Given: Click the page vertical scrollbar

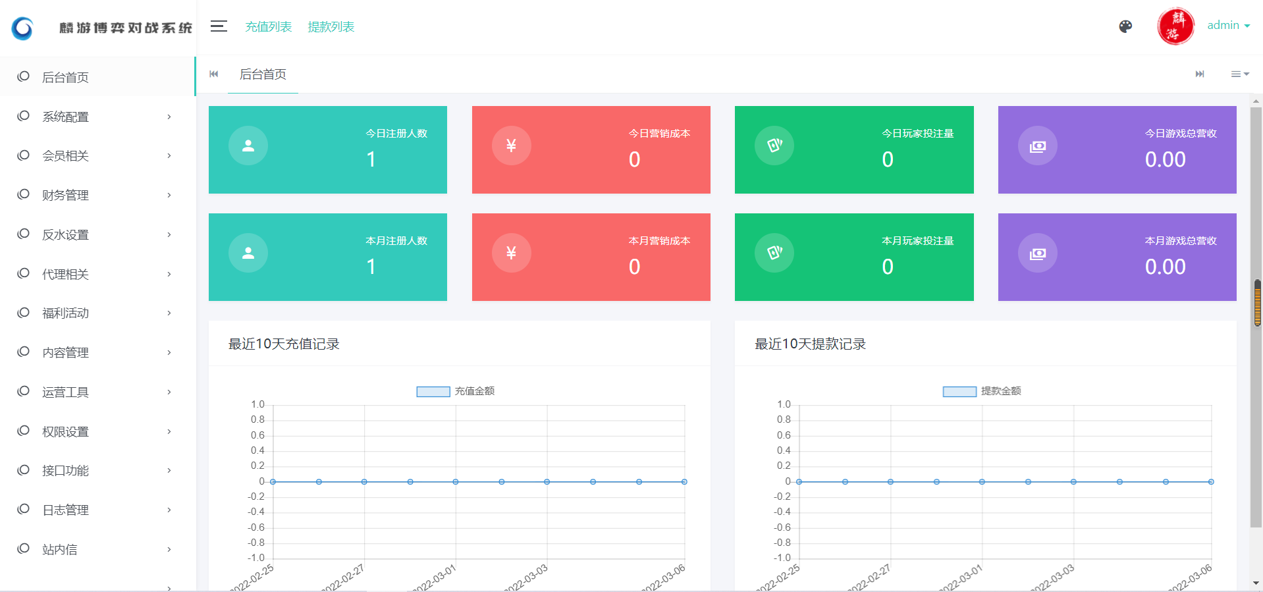Looking at the screenshot, I should pyautogui.click(x=1256, y=316).
